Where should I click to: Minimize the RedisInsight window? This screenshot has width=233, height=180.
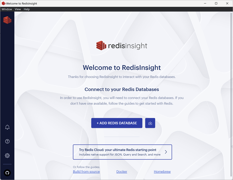click(x=205, y=3)
